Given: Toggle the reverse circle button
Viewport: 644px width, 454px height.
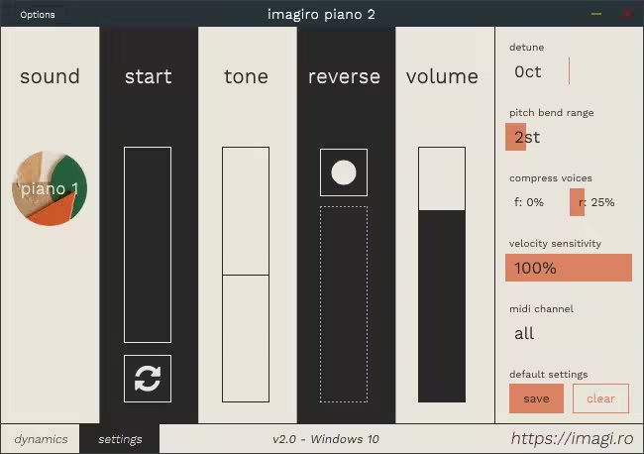Looking at the screenshot, I should (x=343, y=172).
